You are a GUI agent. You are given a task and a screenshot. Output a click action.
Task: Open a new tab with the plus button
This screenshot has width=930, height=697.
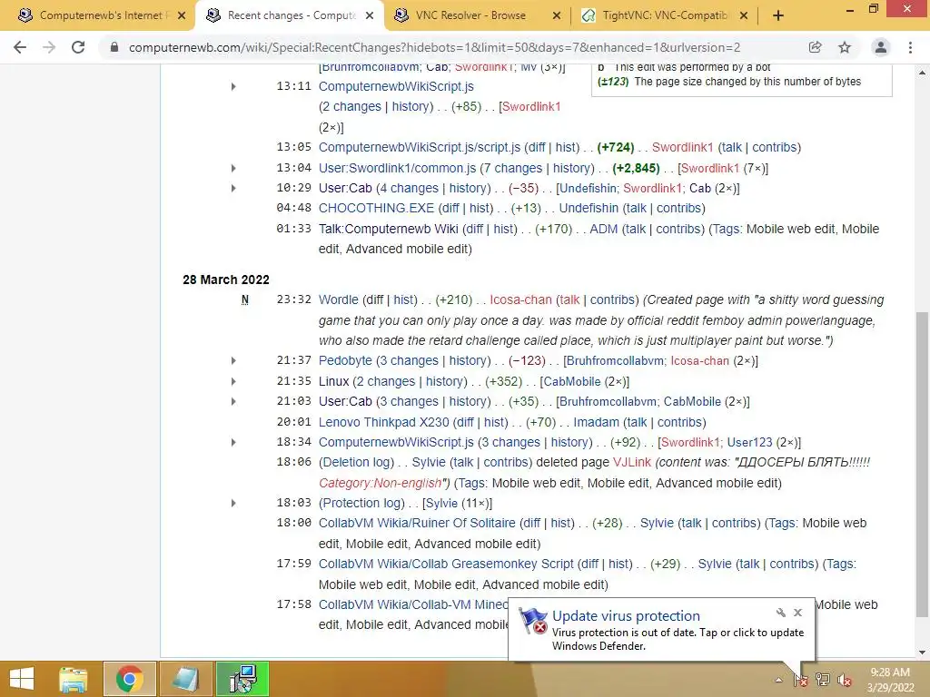pos(778,16)
